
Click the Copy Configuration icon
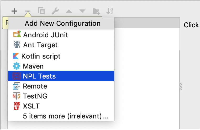tap(41, 11)
